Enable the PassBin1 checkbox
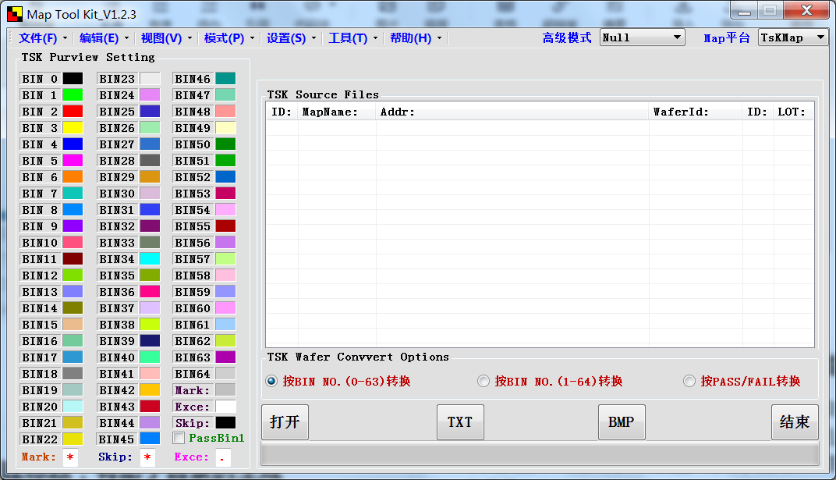This screenshot has height=480, width=836. pos(179,439)
